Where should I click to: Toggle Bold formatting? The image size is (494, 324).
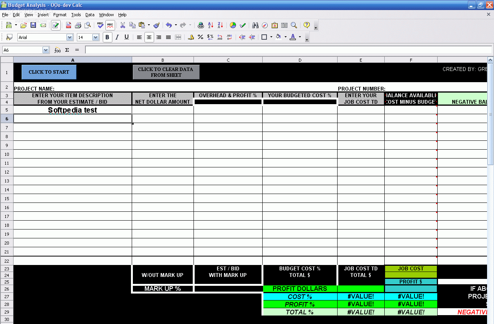point(107,37)
